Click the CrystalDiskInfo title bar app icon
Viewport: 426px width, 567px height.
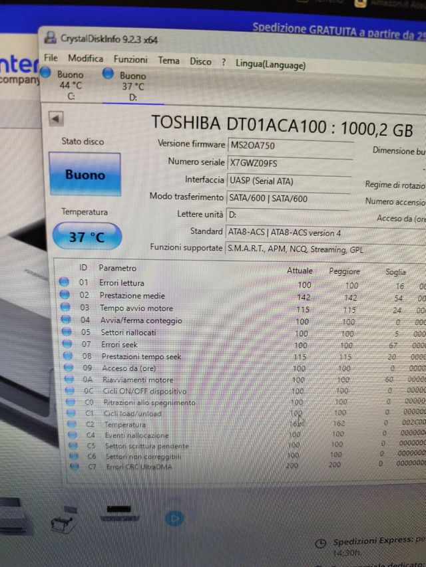pos(51,39)
